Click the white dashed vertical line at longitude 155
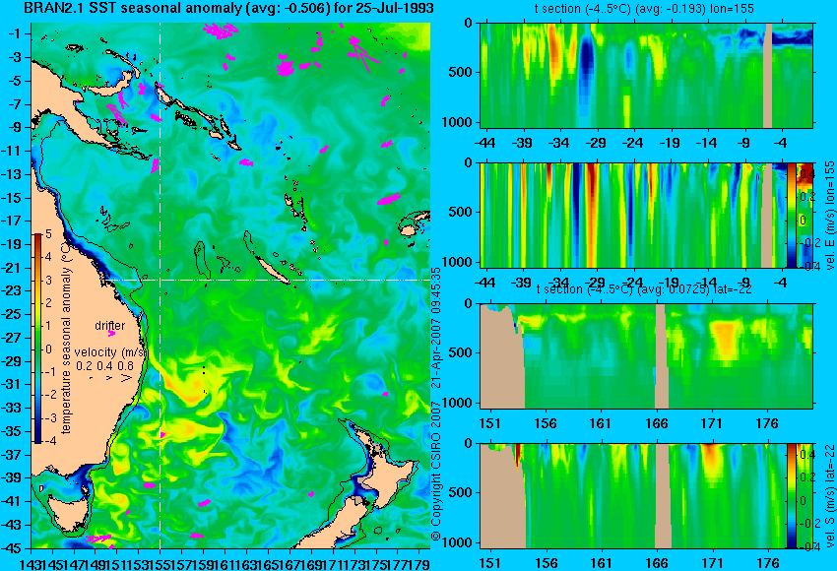837x571 pixels. click(x=161, y=285)
